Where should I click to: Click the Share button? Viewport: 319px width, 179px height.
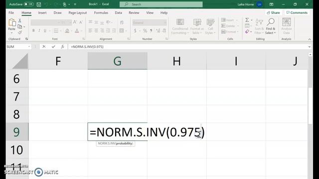273,12
